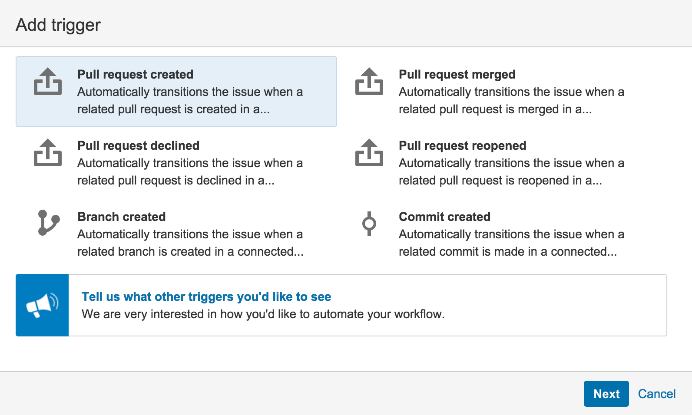Screen dimensions: 692x415
Task: Cancel the Add trigger dialog
Action: 656,394
